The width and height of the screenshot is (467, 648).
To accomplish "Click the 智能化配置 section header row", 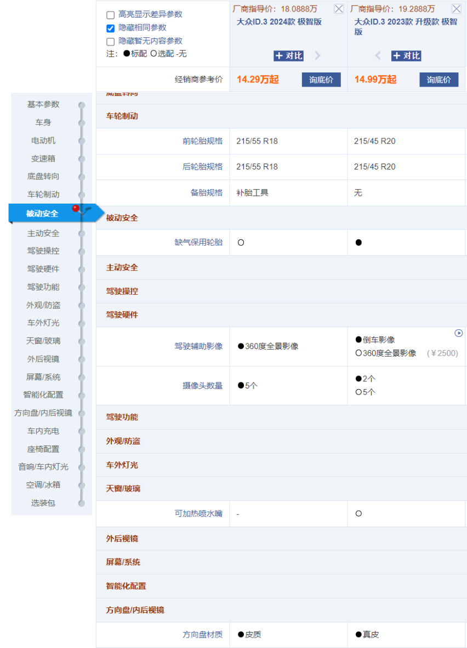I will click(x=282, y=587).
